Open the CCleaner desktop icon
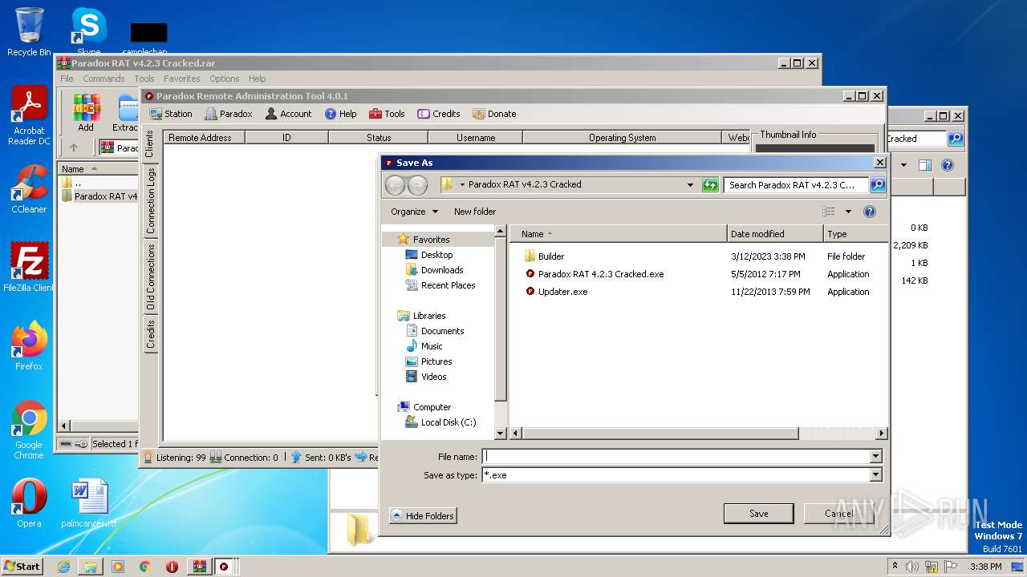 point(29,189)
